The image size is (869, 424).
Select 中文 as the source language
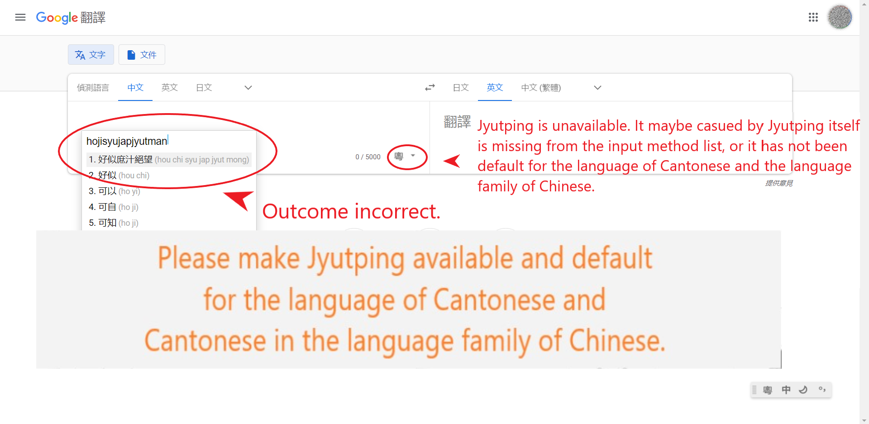[x=135, y=87]
